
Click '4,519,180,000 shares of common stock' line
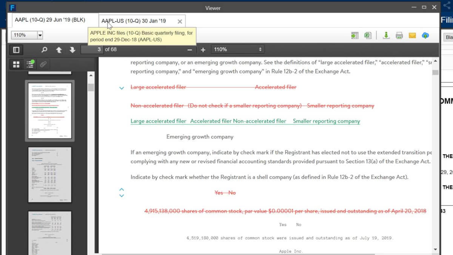290,238
